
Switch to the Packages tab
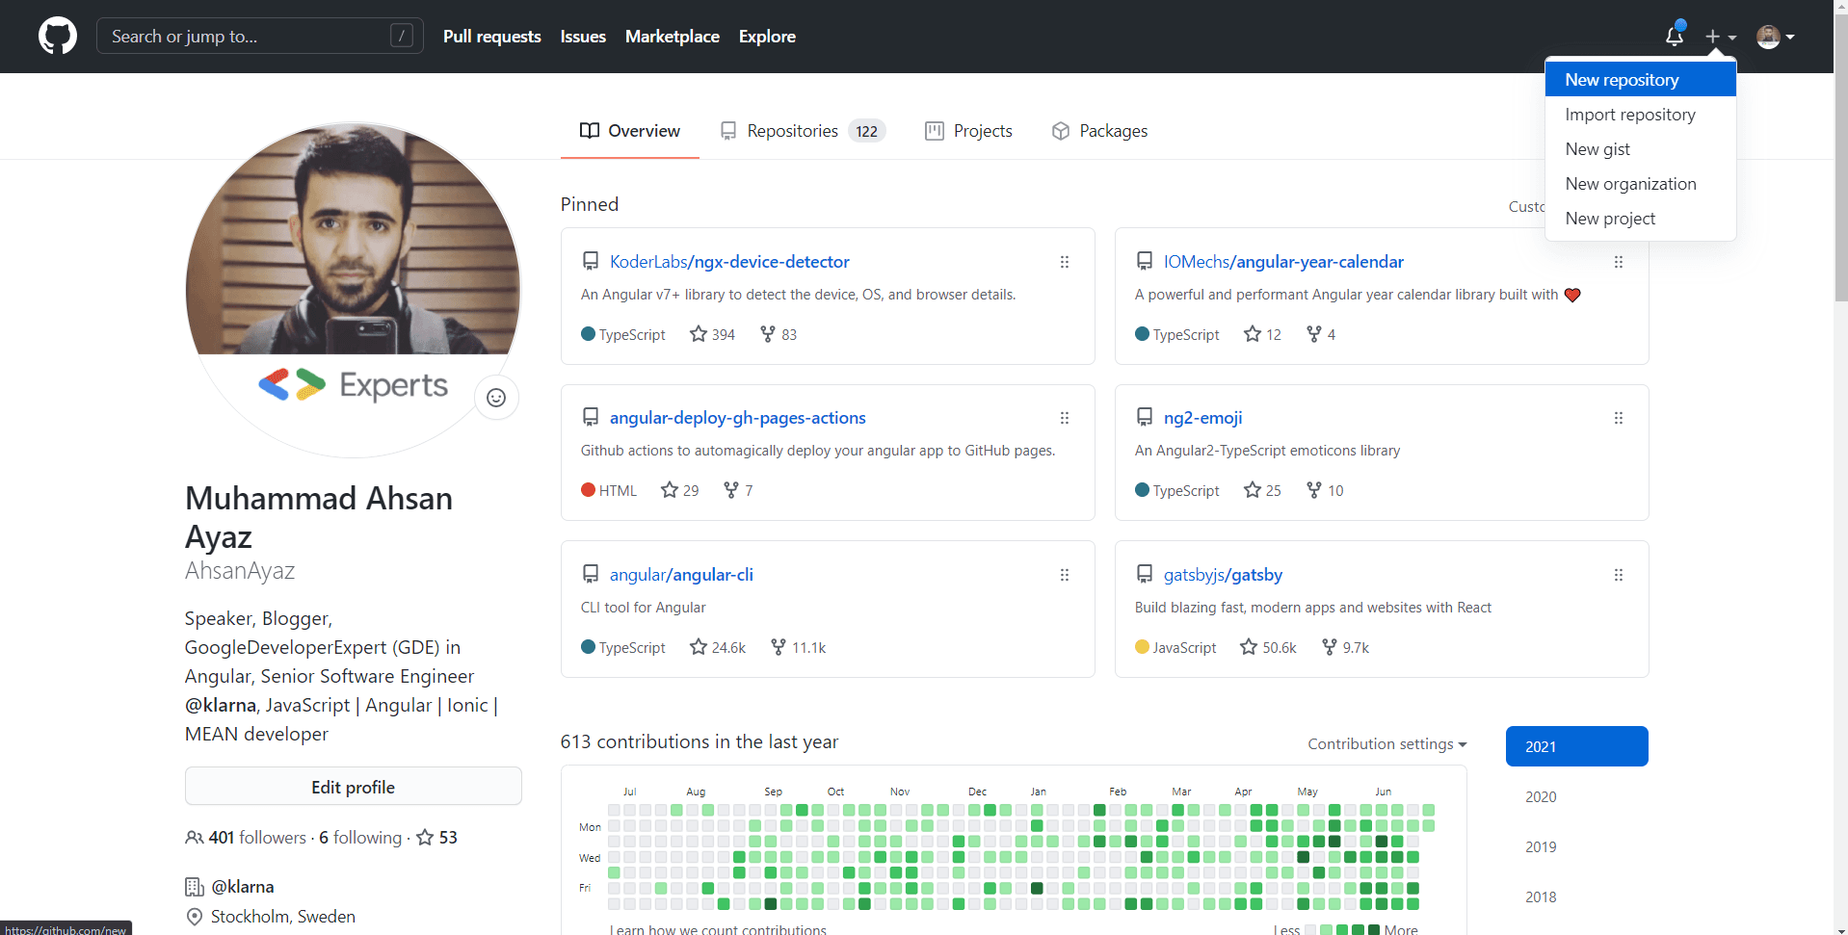[1099, 131]
